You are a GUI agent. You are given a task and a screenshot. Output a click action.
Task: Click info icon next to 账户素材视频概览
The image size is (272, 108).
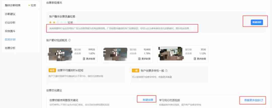click(70, 40)
